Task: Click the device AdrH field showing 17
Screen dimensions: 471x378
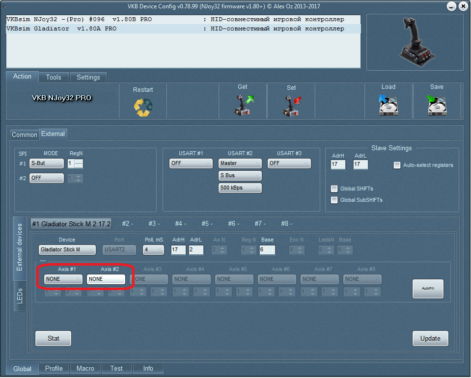Action: pos(178,250)
